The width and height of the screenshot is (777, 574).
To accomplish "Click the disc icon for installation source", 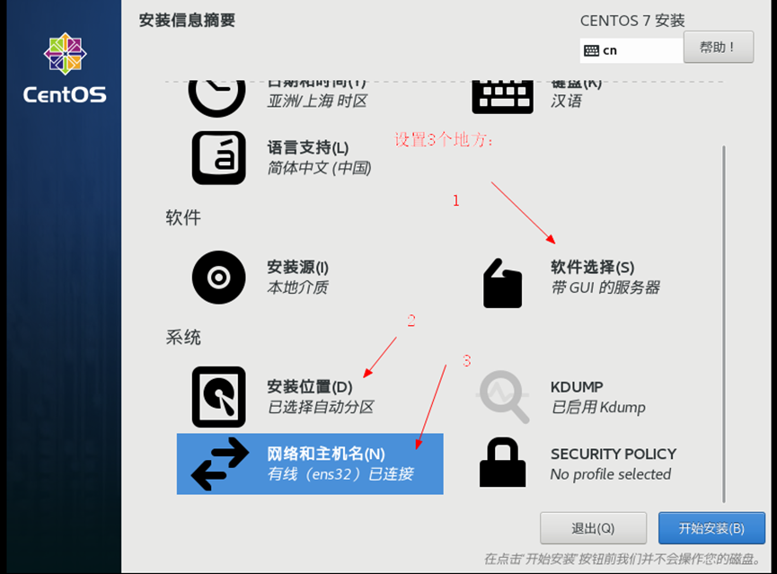I will 218,277.
